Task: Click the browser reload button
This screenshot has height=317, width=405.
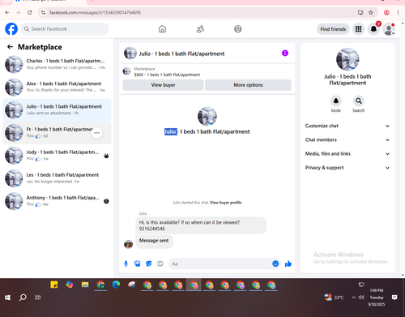Action: click(30, 12)
